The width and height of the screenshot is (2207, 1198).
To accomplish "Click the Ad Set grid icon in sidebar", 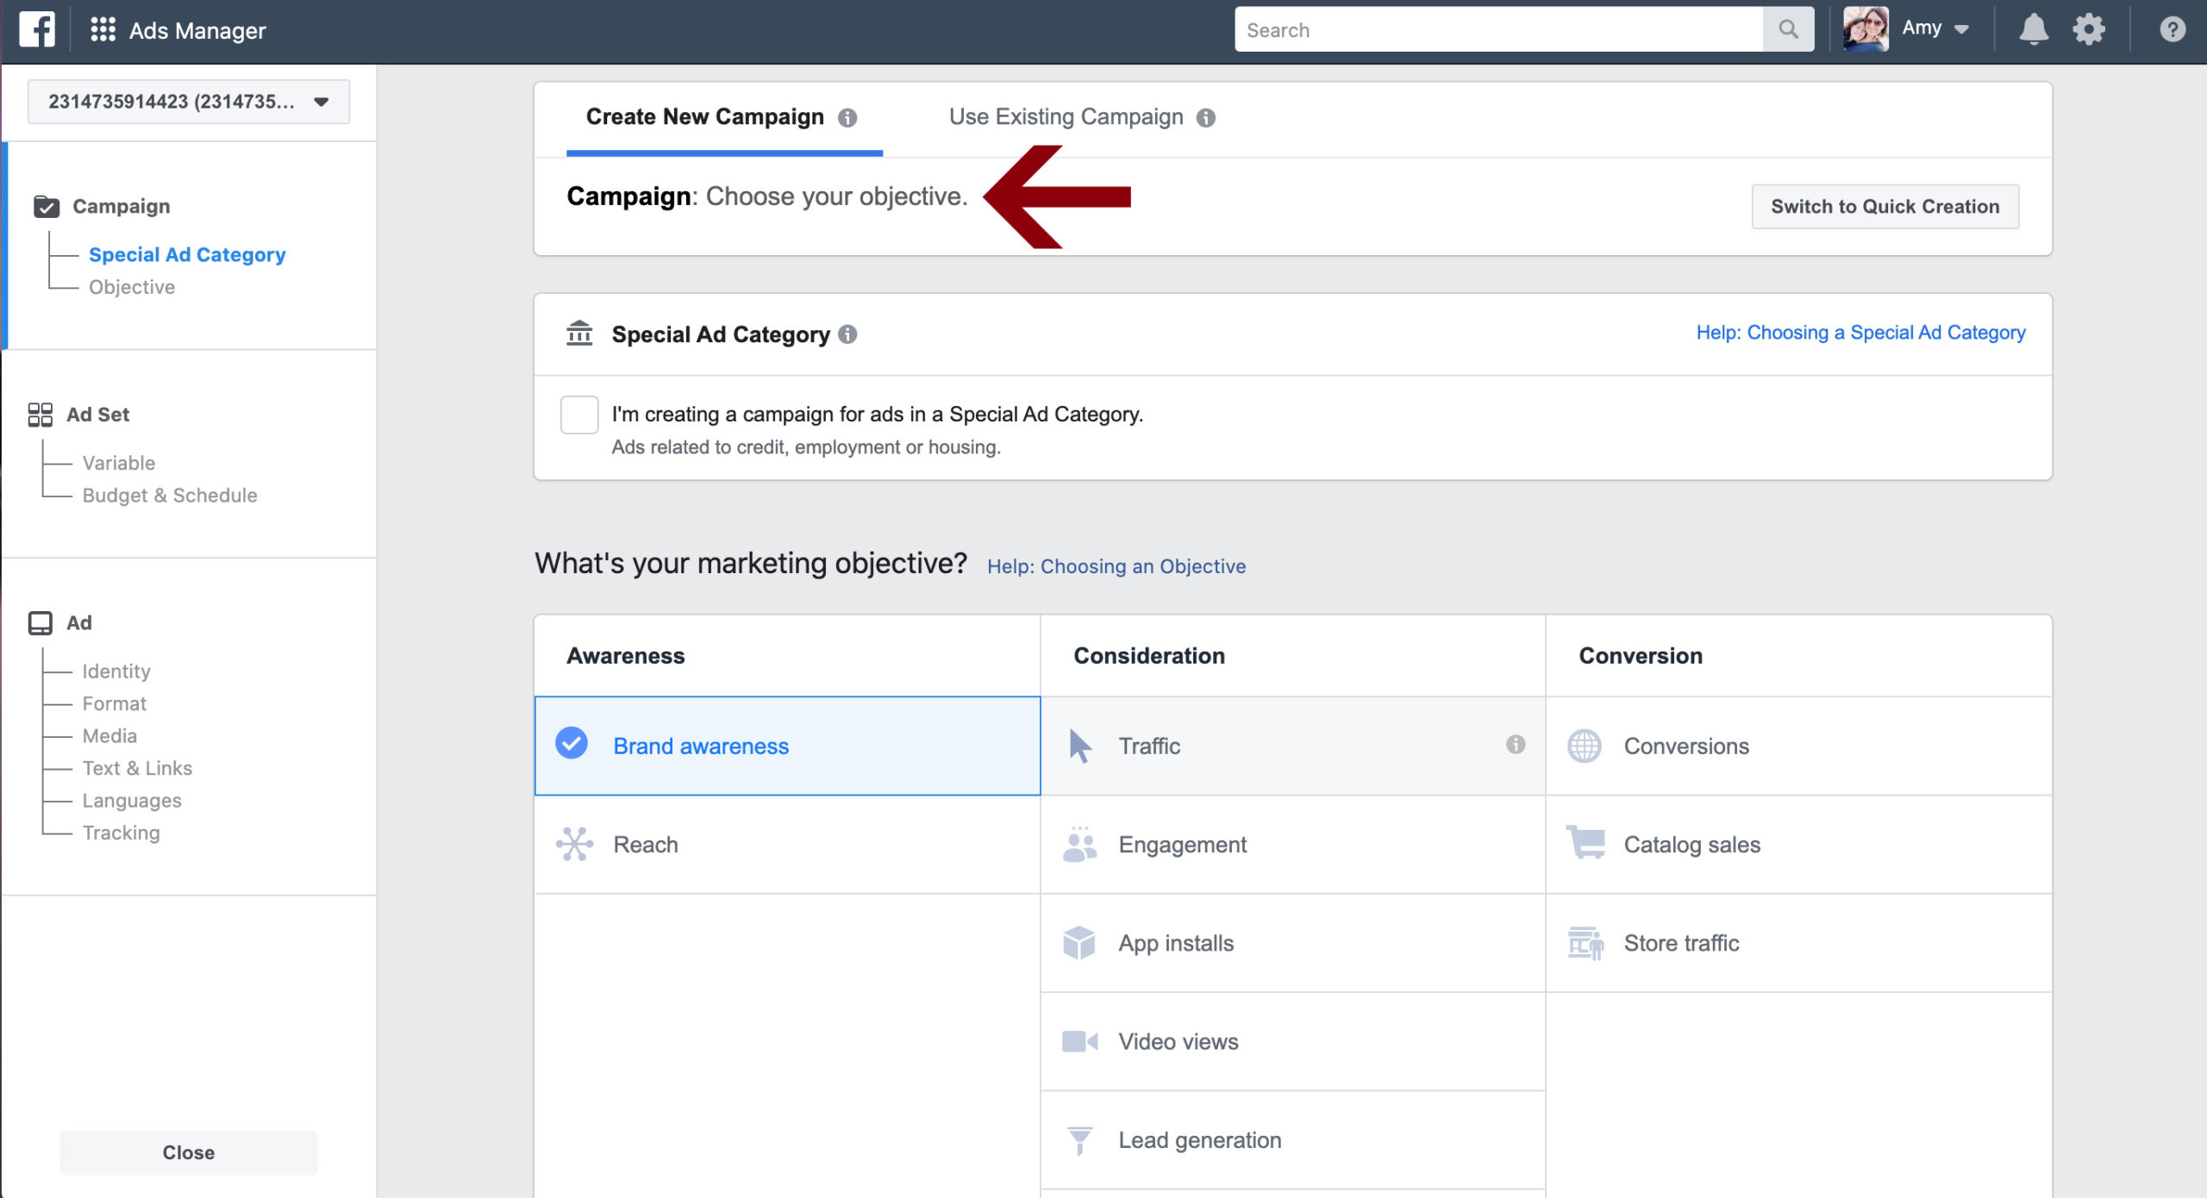I will 40,415.
